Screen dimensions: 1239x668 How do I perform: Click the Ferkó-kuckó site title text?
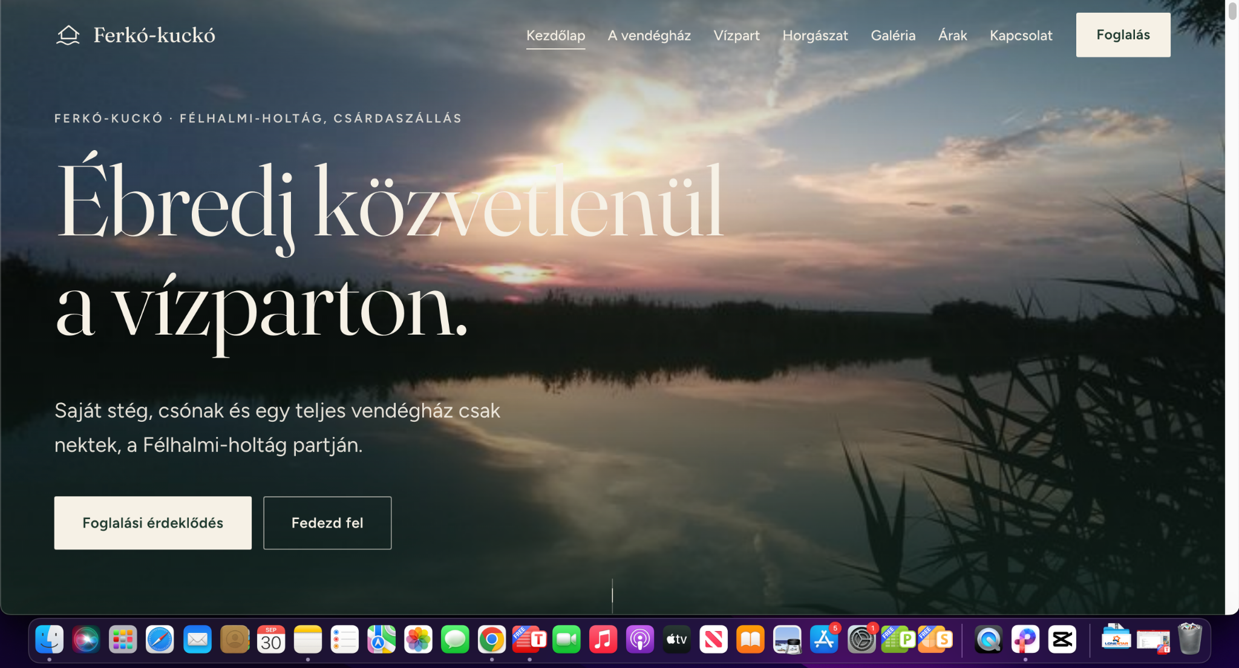pos(154,35)
